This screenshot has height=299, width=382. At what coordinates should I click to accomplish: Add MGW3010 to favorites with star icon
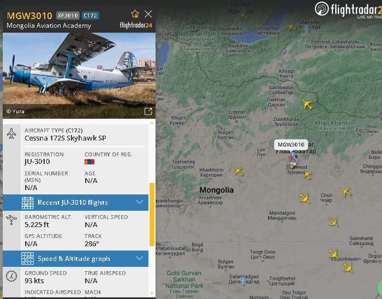(x=135, y=14)
